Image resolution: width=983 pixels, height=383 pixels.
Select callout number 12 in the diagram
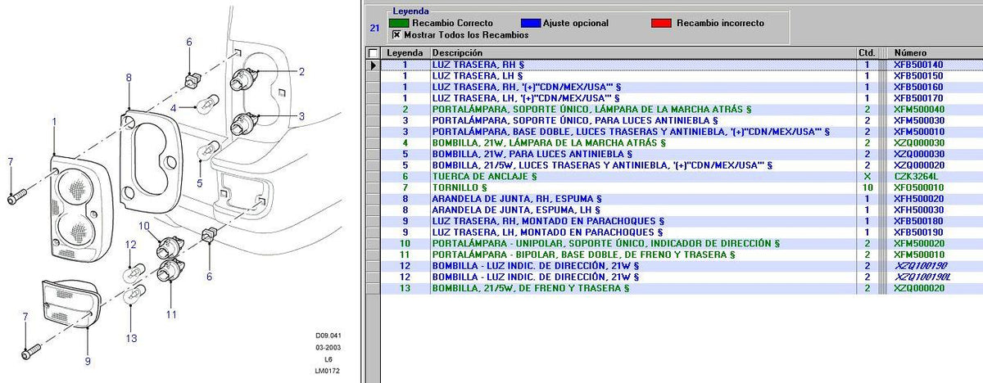(129, 245)
